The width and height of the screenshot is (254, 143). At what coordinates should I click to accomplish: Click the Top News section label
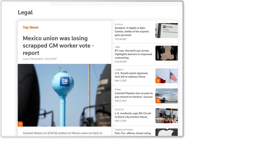point(30,27)
